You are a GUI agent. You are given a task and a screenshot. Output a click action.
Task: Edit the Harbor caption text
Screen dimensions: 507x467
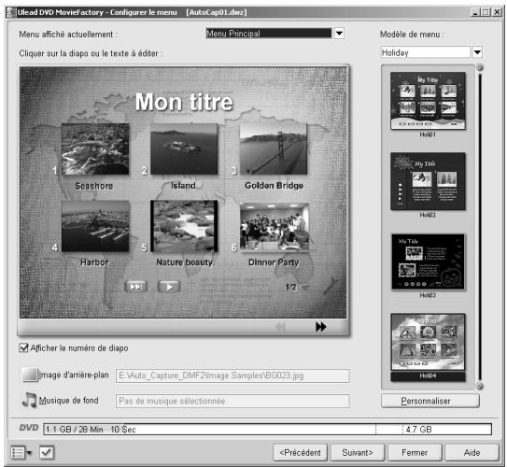pyautogui.click(x=94, y=262)
